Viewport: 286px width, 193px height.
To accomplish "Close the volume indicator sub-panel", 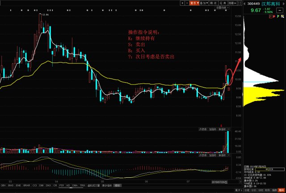I will [x=229, y=129].
